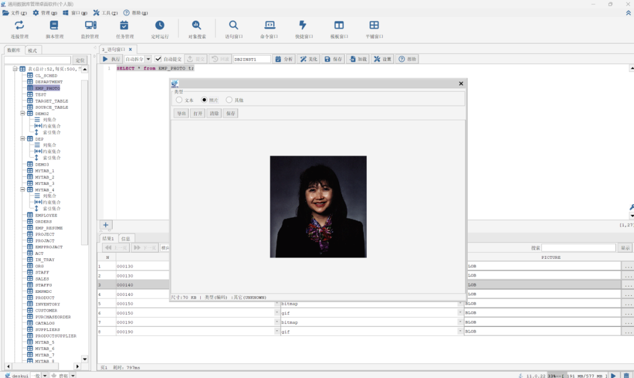Click the 设置 settings toolbar button
The height and width of the screenshot is (378, 634).
click(383, 59)
